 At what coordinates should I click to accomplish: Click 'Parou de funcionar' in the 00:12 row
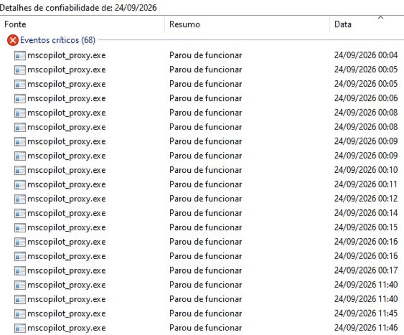coord(205,199)
